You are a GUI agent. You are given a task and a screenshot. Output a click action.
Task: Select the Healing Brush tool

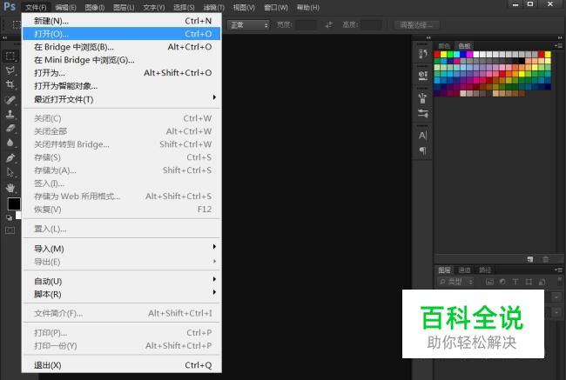pyautogui.click(x=10, y=99)
